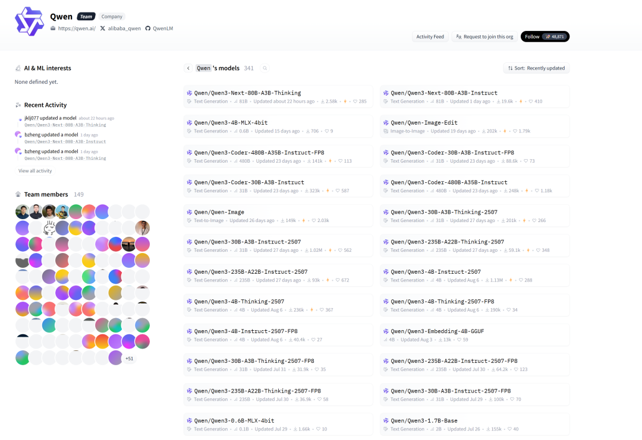Open the Qwen/Qwen-Image model
The image size is (642, 440).
[x=278, y=216]
